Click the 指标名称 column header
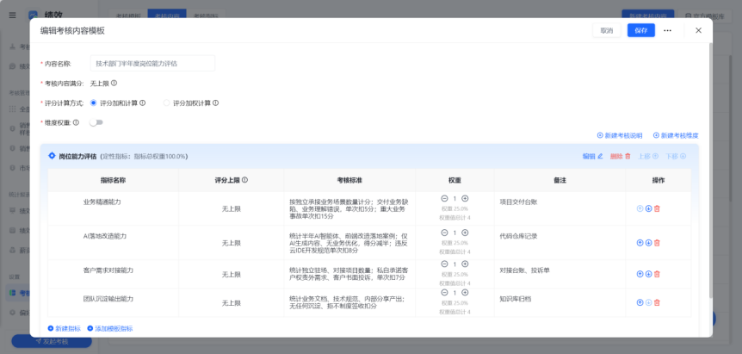Image resolution: width=742 pixels, height=354 pixels. 113,180
